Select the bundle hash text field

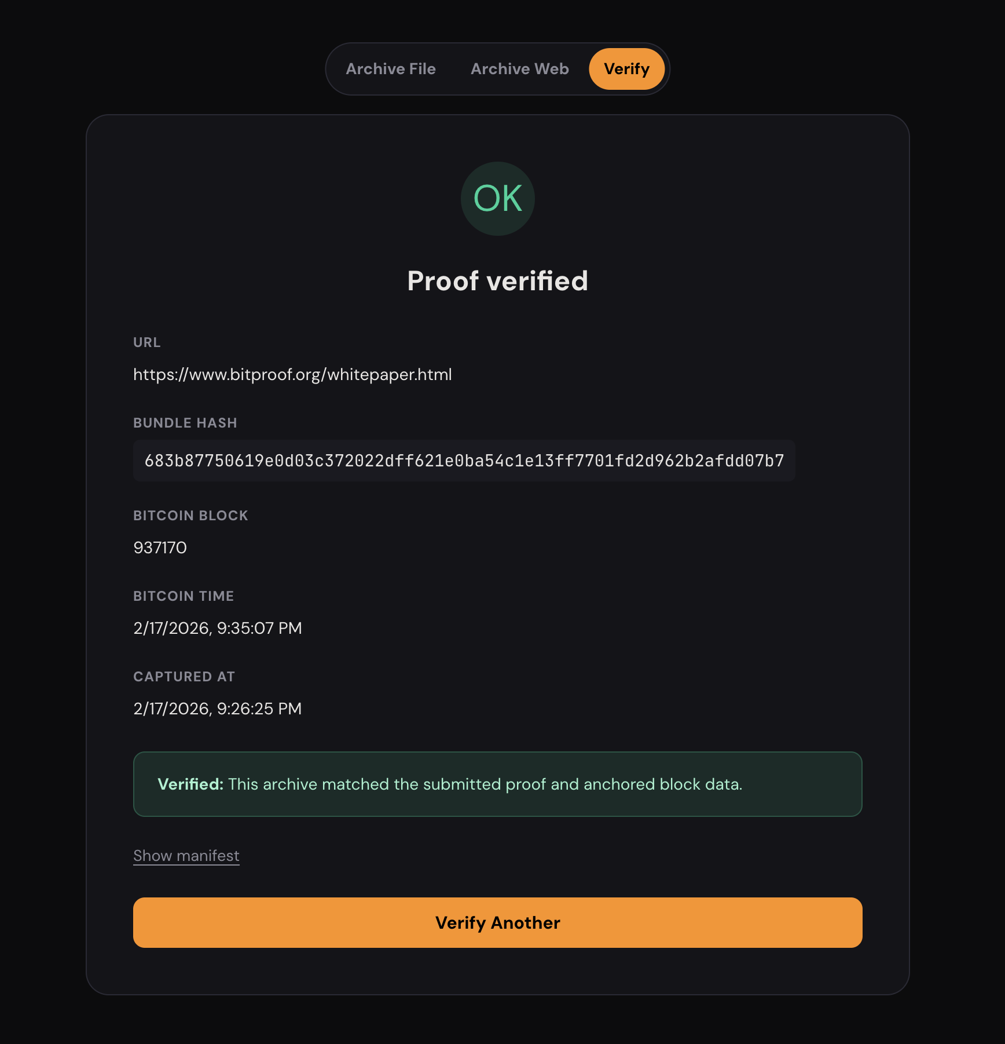click(x=464, y=461)
